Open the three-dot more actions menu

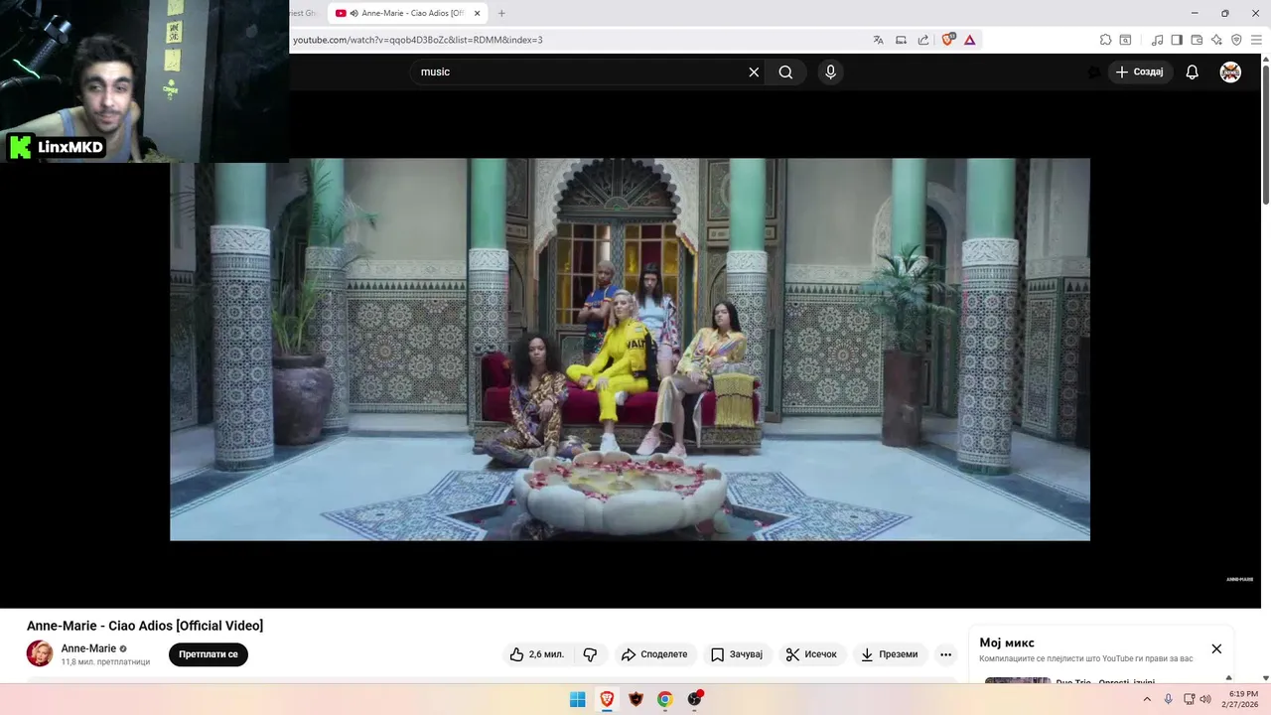945,654
